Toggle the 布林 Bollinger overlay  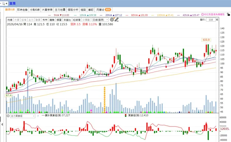(45, 20)
